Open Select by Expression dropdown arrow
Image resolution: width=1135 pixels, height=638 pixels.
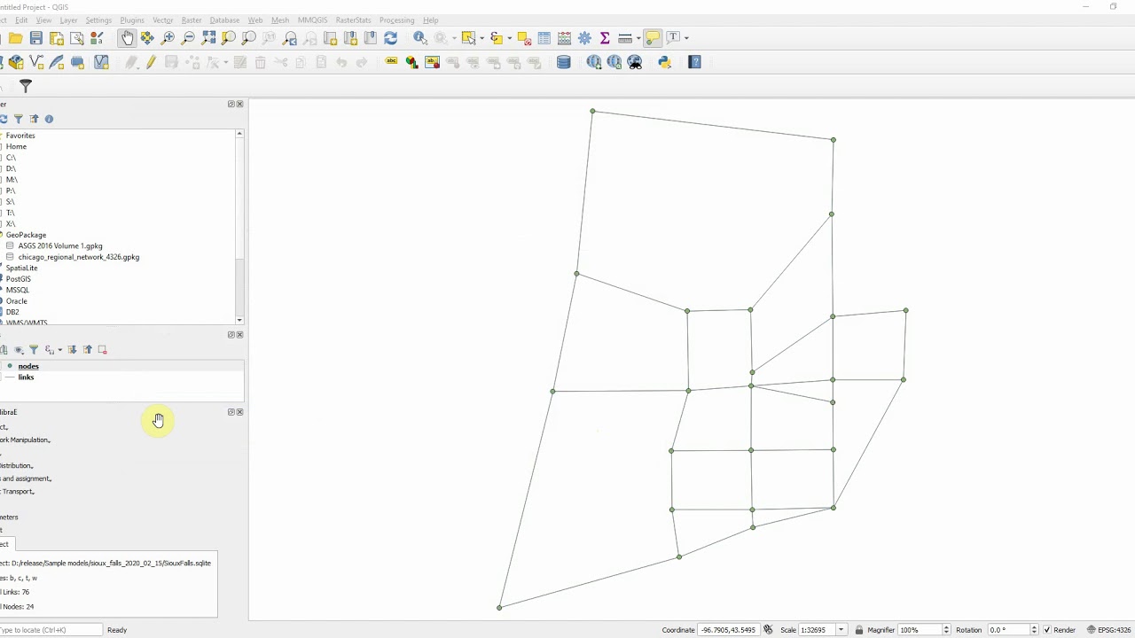[509, 38]
